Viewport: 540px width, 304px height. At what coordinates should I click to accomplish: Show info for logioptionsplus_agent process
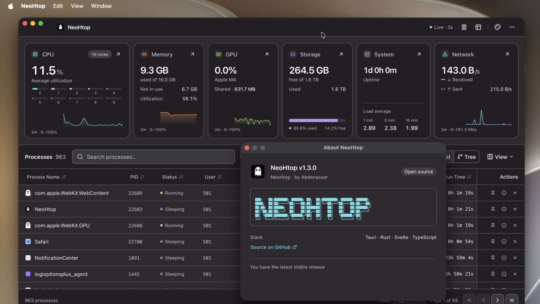click(504, 274)
